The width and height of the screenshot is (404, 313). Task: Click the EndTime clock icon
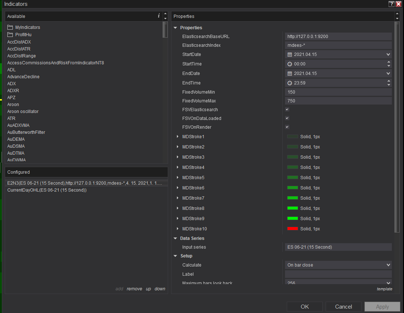[x=290, y=83]
